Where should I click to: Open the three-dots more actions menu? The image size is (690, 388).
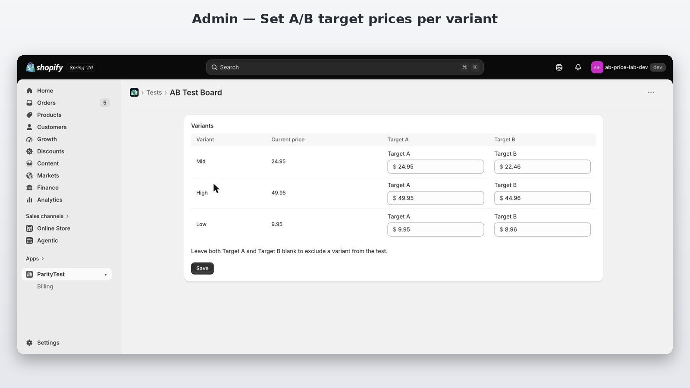[651, 92]
